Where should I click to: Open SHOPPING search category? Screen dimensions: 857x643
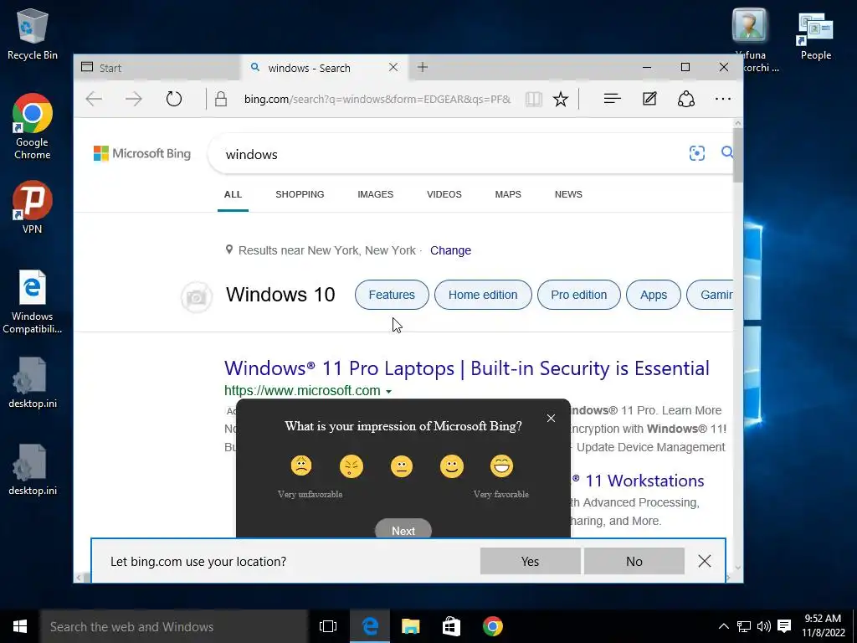pos(300,194)
